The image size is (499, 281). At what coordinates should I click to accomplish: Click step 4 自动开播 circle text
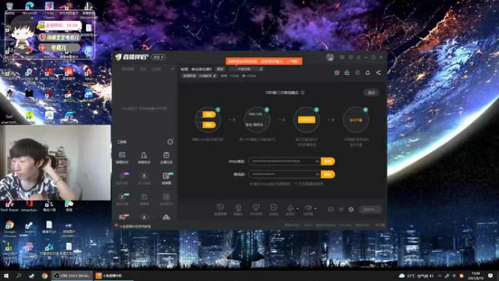(x=356, y=120)
